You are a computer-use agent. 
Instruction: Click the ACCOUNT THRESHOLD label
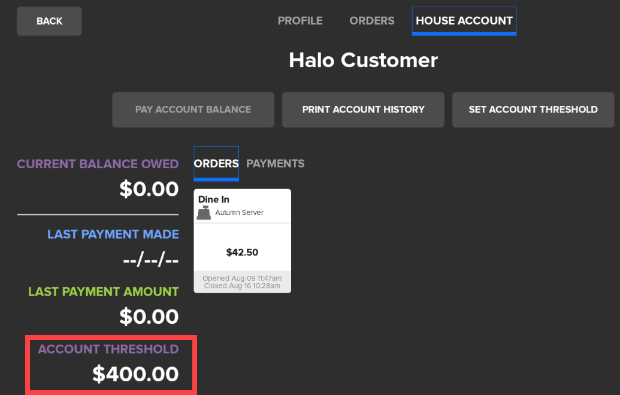(x=108, y=349)
